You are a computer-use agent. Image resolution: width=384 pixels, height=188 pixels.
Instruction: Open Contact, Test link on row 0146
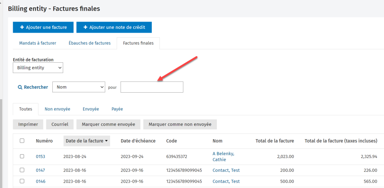click(226, 181)
